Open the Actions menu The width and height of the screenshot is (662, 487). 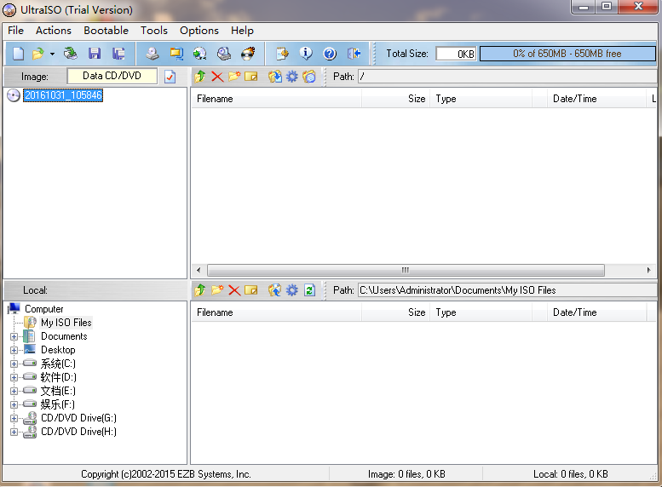coord(54,31)
